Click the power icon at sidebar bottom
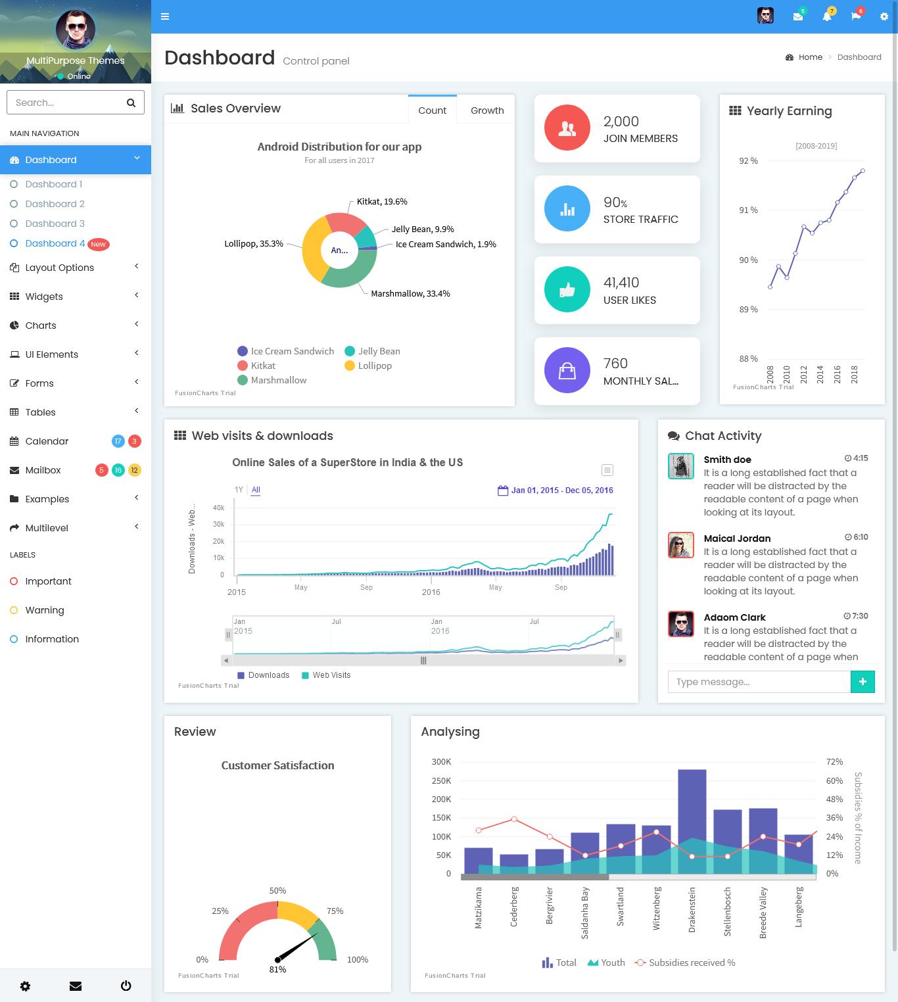This screenshot has height=1002, width=898. point(126,986)
